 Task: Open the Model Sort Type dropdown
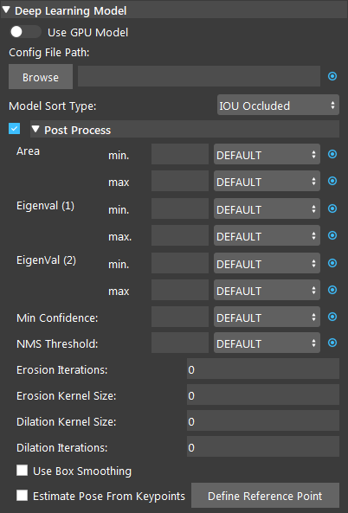278,105
